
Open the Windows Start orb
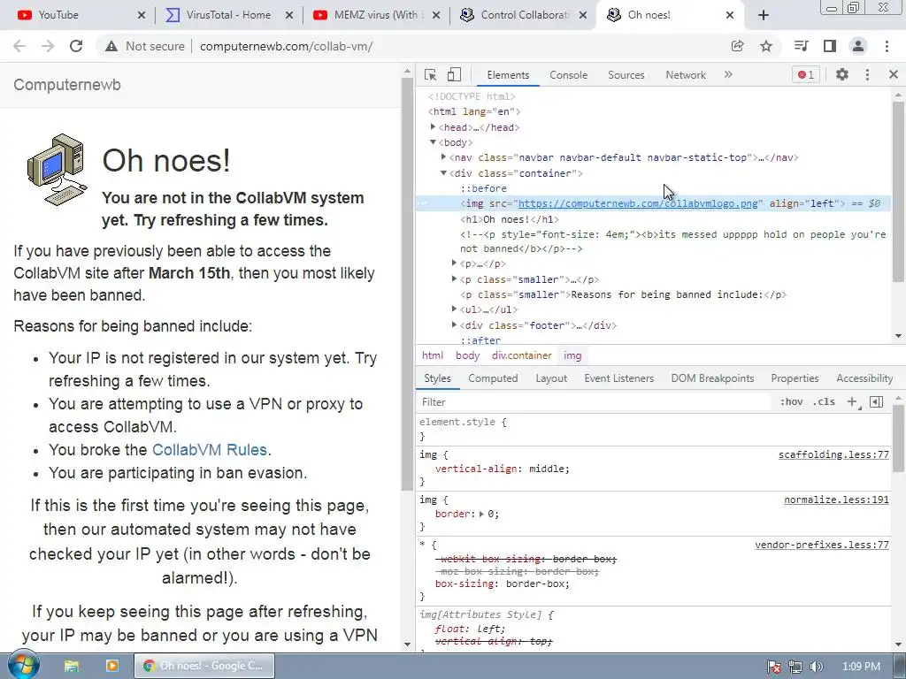click(23, 665)
